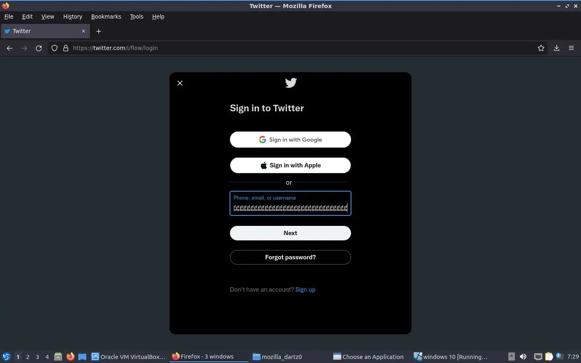Open the History menu
The width and height of the screenshot is (581, 363).
pyautogui.click(x=73, y=17)
